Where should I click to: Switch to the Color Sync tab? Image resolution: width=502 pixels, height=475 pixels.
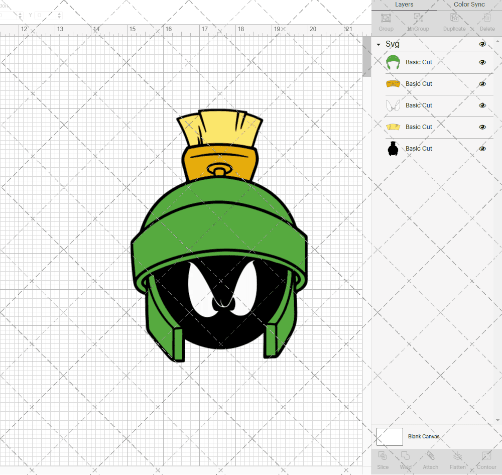tap(469, 5)
